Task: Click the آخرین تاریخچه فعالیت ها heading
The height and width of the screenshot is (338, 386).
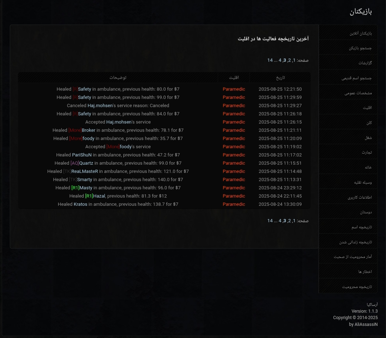Action: [x=273, y=39]
